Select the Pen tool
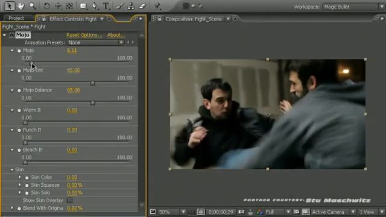Screen dimensions: 386x217 coord(95,6)
